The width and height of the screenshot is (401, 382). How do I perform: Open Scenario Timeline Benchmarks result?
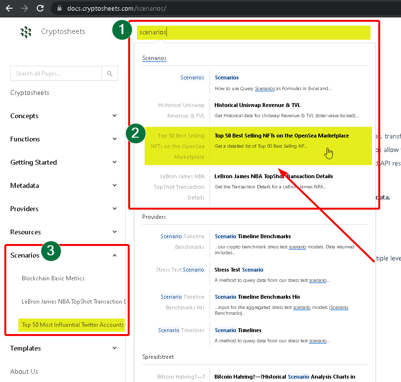point(252,236)
